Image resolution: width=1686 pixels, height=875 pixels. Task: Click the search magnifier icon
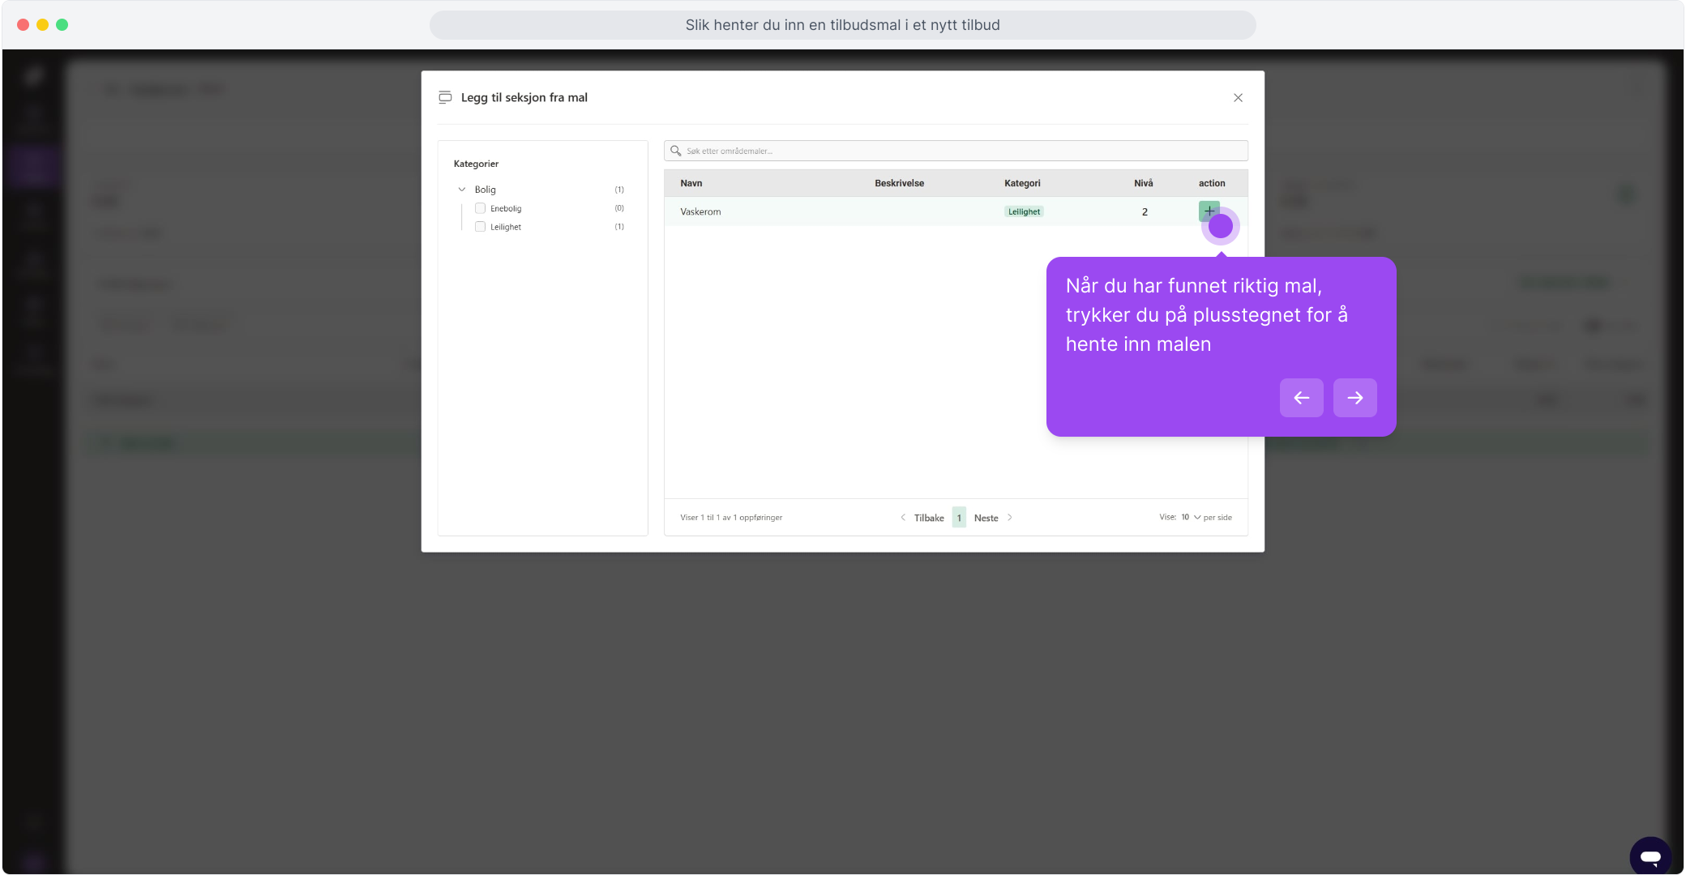tap(675, 151)
